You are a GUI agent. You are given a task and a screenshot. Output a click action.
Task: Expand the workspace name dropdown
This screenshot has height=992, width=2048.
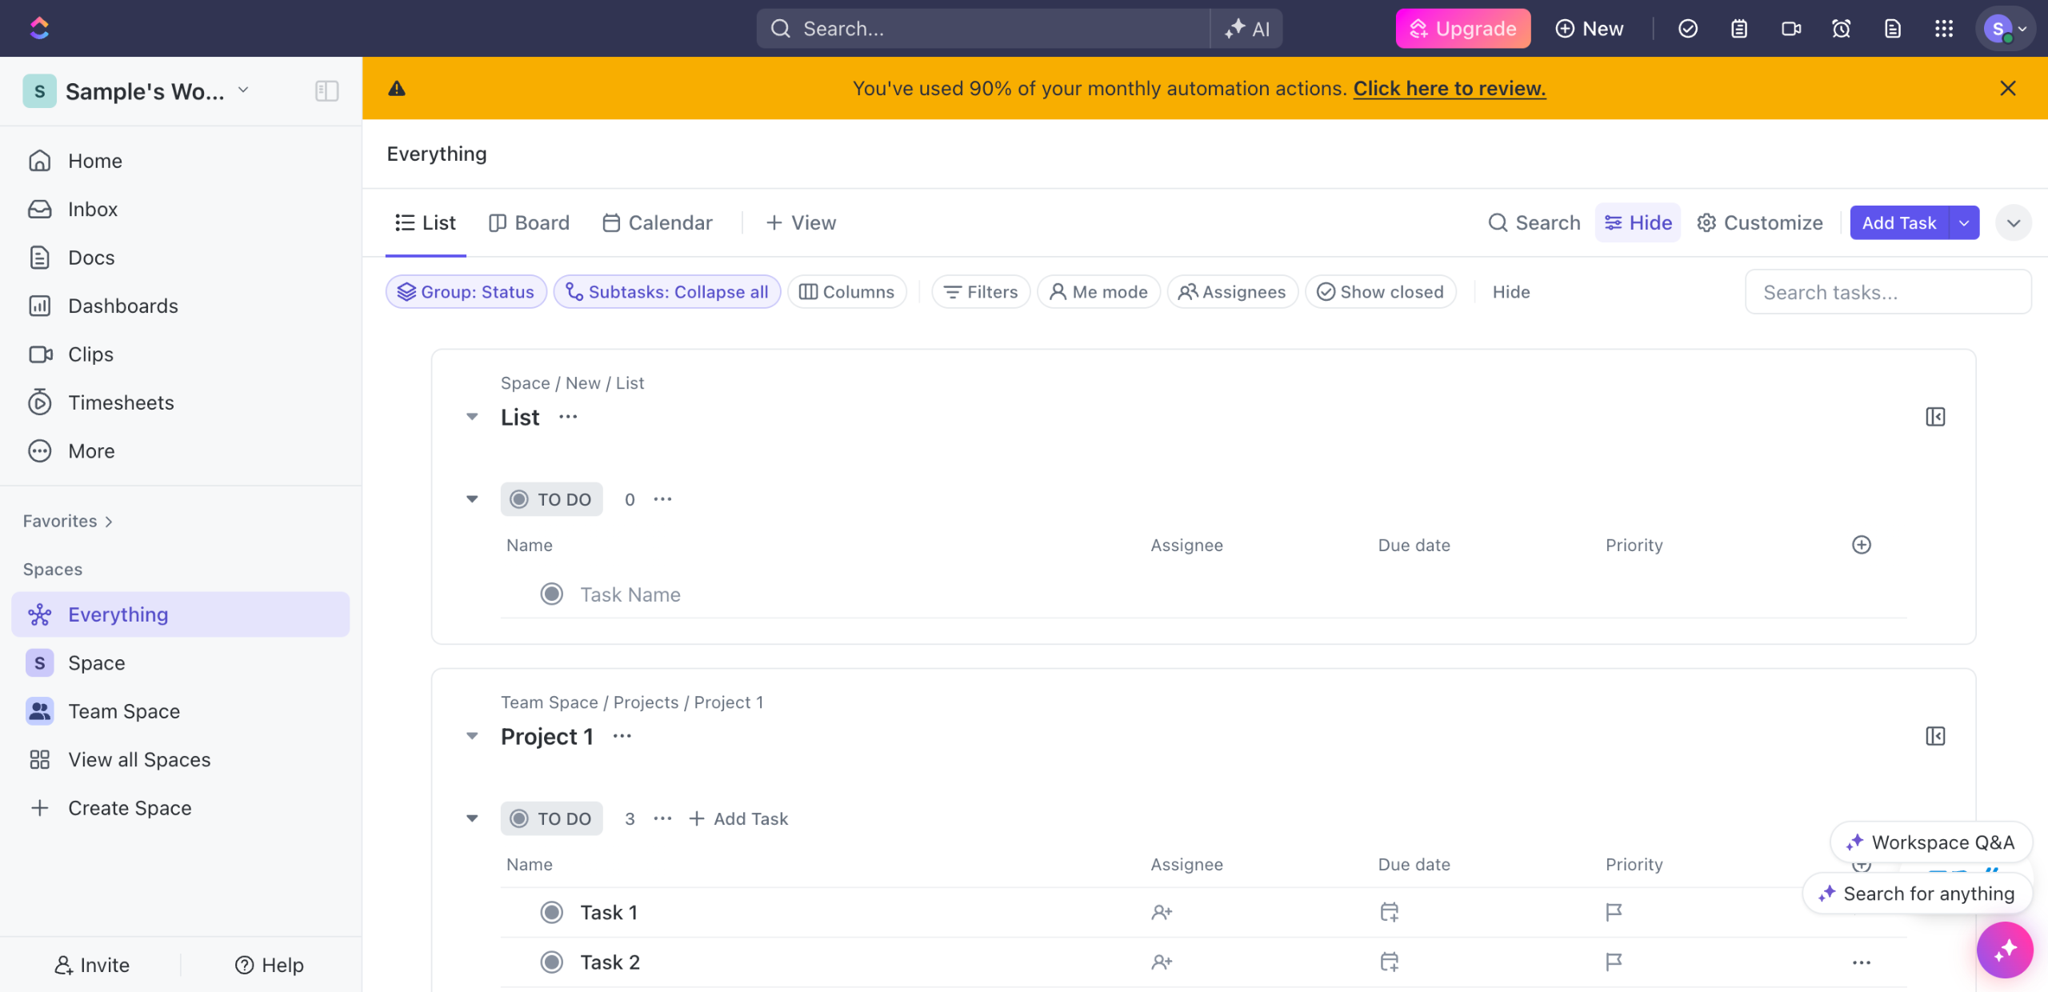click(243, 90)
